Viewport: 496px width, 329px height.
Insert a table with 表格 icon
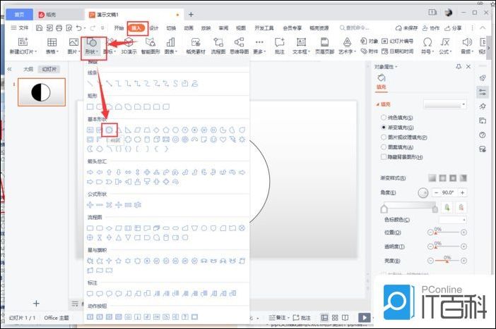tap(52, 42)
